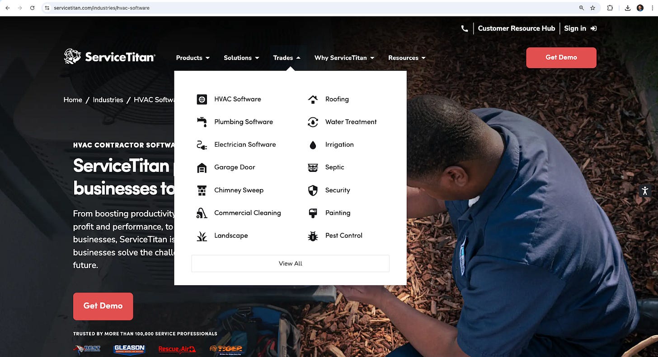This screenshot has height=357, width=658.
Task: Go to Home breadcrumb link
Action: tap(73, 100)
